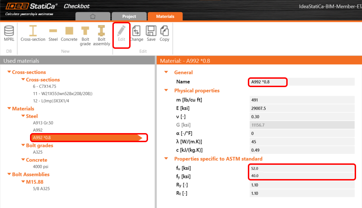Select bolt assembly 5/8 A325
The width and height of the screenshot is (362, 208).
[x=41, y=188]
